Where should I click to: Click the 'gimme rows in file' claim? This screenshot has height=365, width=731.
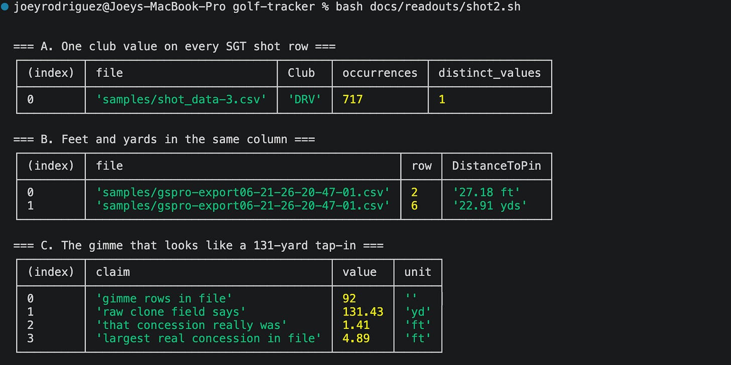164,299
